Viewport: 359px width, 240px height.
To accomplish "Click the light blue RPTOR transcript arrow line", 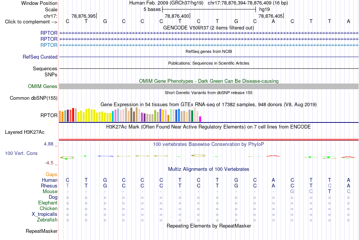I will 209,45.
